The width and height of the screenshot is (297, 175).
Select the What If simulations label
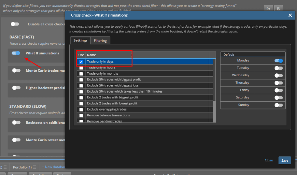[x=42, y=53]
